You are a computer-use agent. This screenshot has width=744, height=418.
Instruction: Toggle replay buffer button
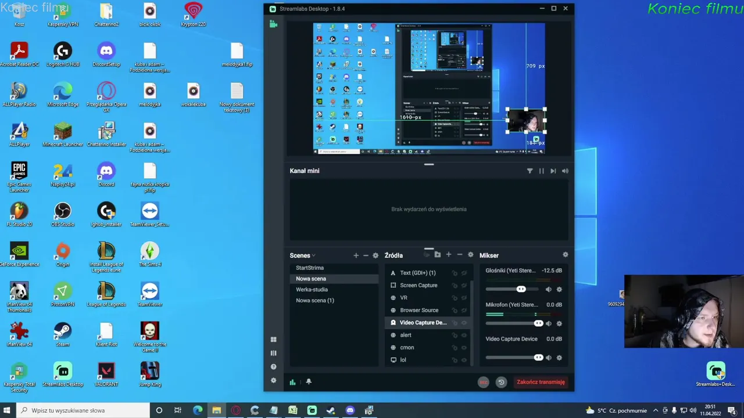point(501,382)
